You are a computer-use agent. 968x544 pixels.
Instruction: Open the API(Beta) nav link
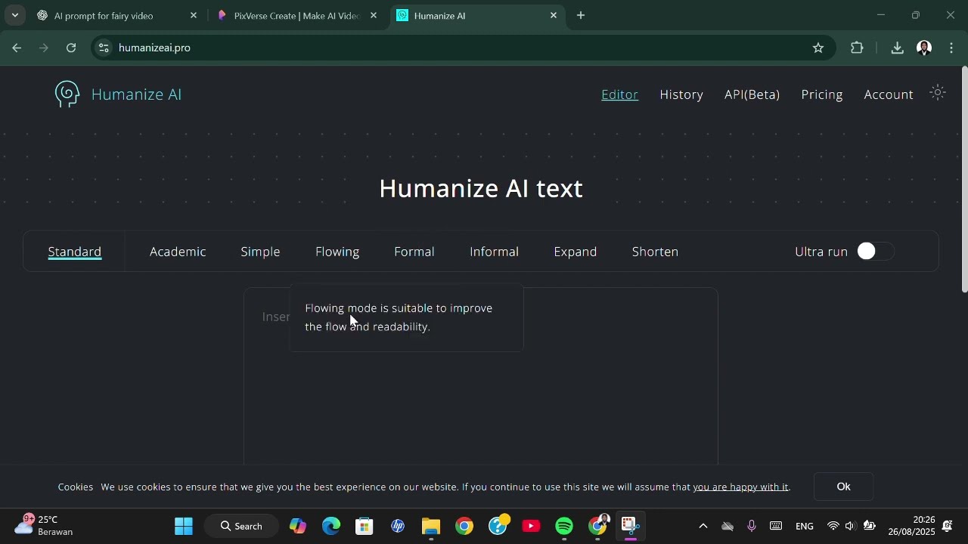pos(752,94)
